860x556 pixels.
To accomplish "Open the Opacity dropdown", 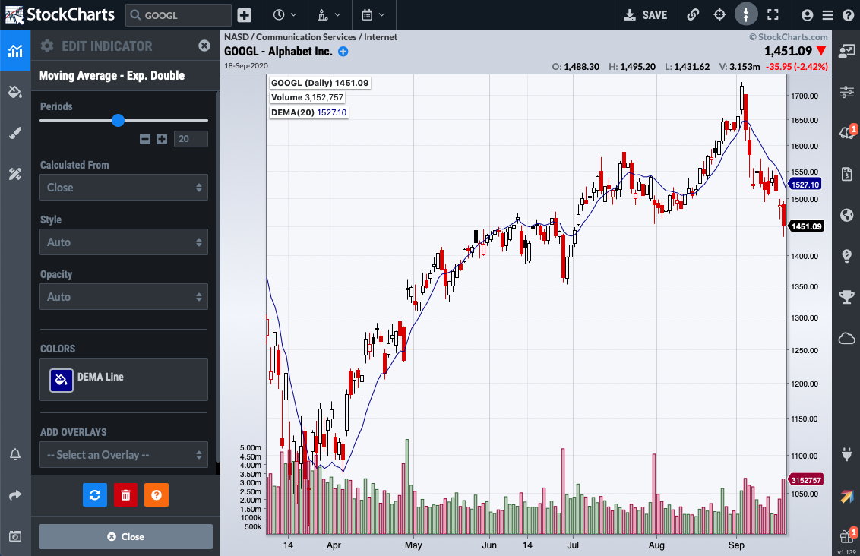I will pos(123,297).
